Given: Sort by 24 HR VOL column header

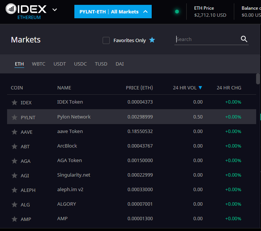Looking at the screenshot, I should coord(185,88).
